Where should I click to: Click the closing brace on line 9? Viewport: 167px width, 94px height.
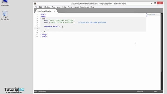[x=45, y=31]
